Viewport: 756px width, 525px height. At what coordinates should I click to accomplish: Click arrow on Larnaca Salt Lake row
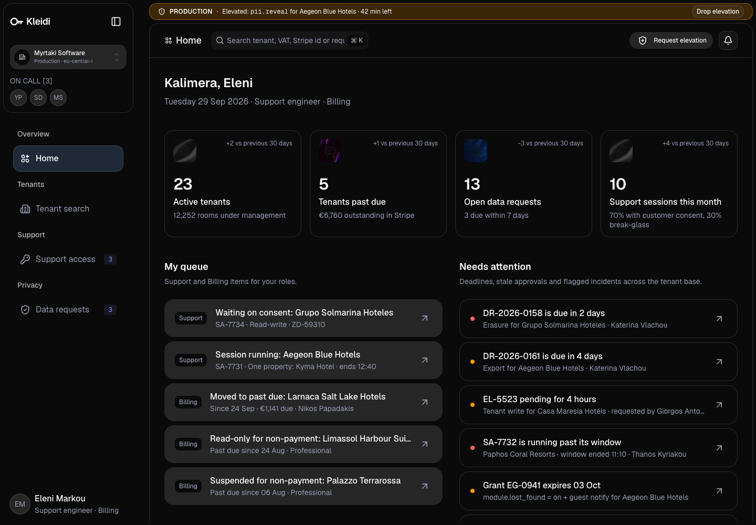click(x=425, y=402)
